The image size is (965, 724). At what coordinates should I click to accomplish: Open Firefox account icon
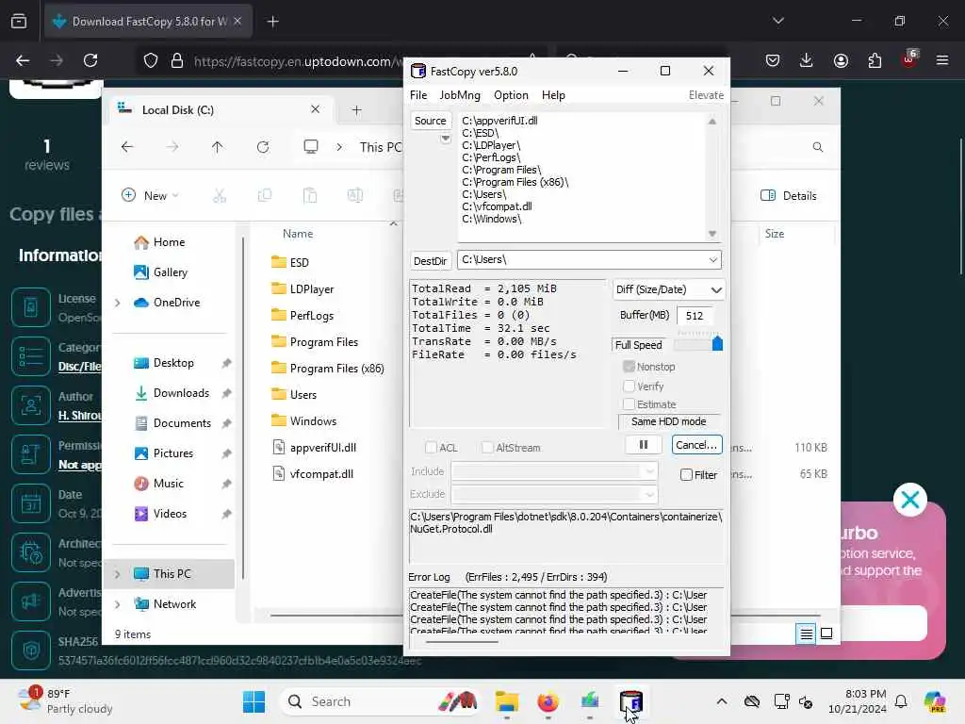point(841,60)
